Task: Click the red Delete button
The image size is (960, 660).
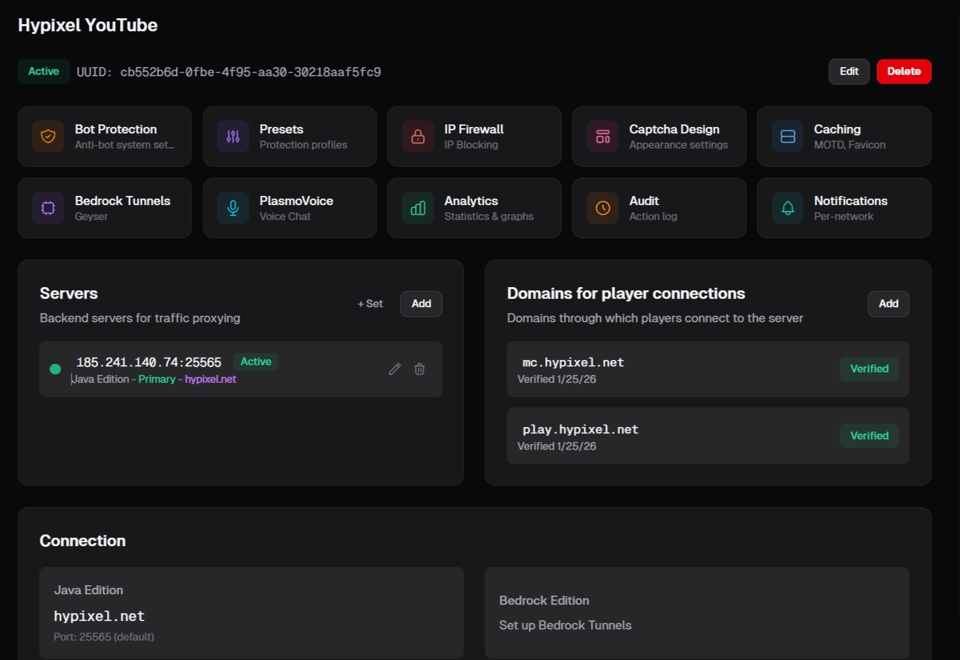Action: click(904, 72)
